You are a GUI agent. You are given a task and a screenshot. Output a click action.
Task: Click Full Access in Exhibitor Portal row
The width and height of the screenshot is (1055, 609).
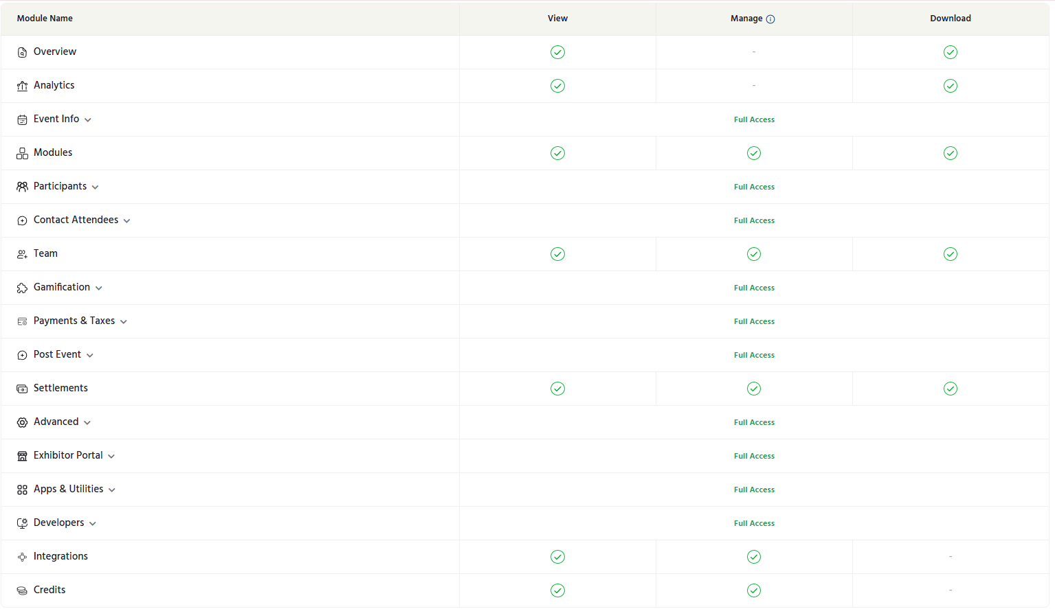pos(754,456)
